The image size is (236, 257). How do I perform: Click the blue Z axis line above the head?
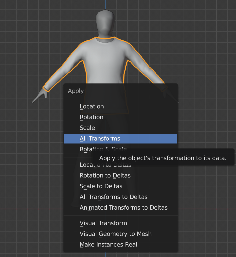[x=105, y=4]
